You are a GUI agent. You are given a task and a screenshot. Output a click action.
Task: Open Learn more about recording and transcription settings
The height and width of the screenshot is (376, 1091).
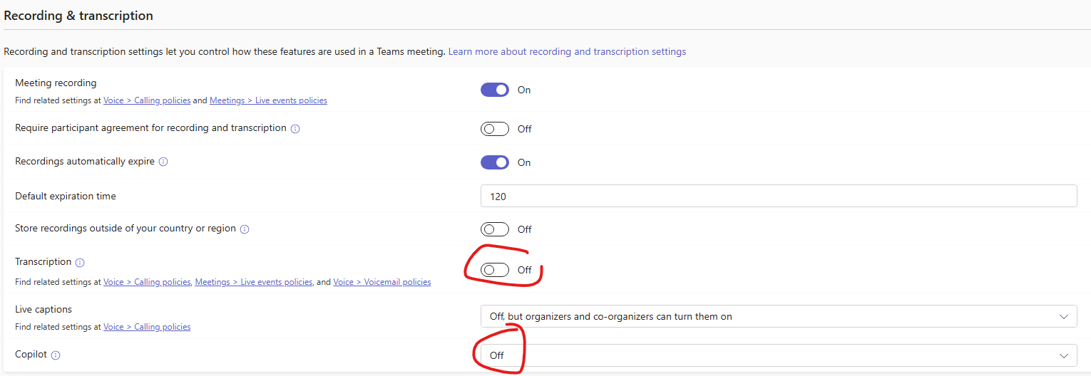[x=567, y=52]
